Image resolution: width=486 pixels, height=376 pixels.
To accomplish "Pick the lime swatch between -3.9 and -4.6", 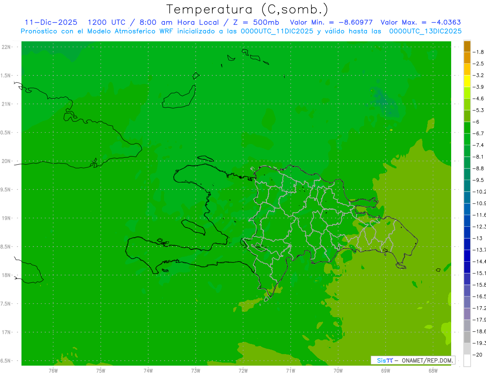I will click(x=467, y=93).
